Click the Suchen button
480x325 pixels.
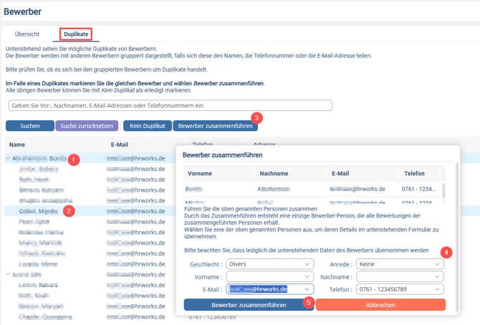tap(29, 126)
